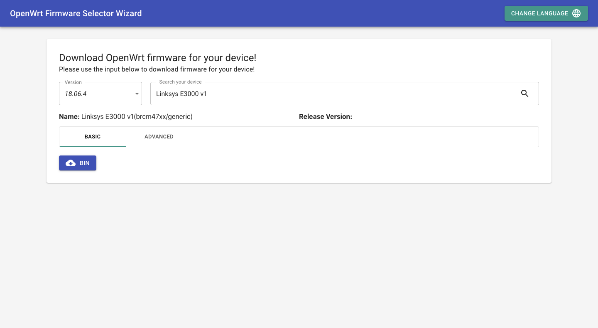The width and height of the screenshot is (598, 328).
Task: Click the search magnifier icon
Action: pyautogui.click(x=524, y=94)
